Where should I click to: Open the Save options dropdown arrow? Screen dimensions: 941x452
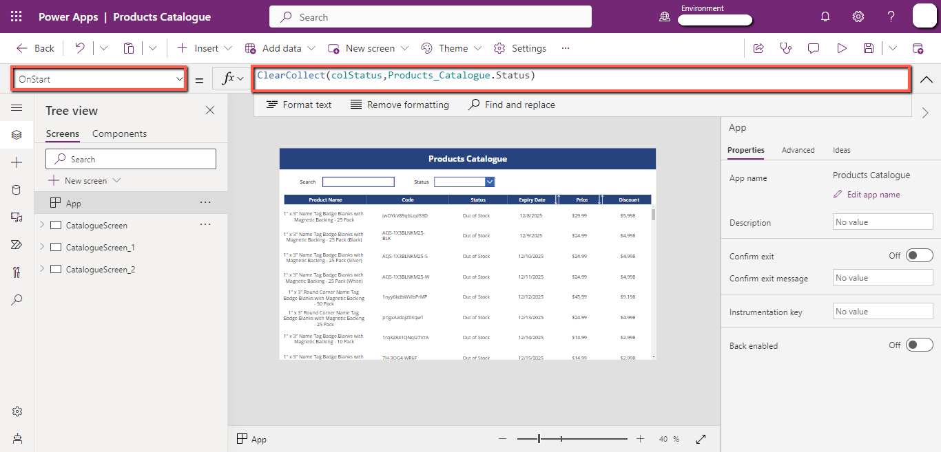point(893,48)
